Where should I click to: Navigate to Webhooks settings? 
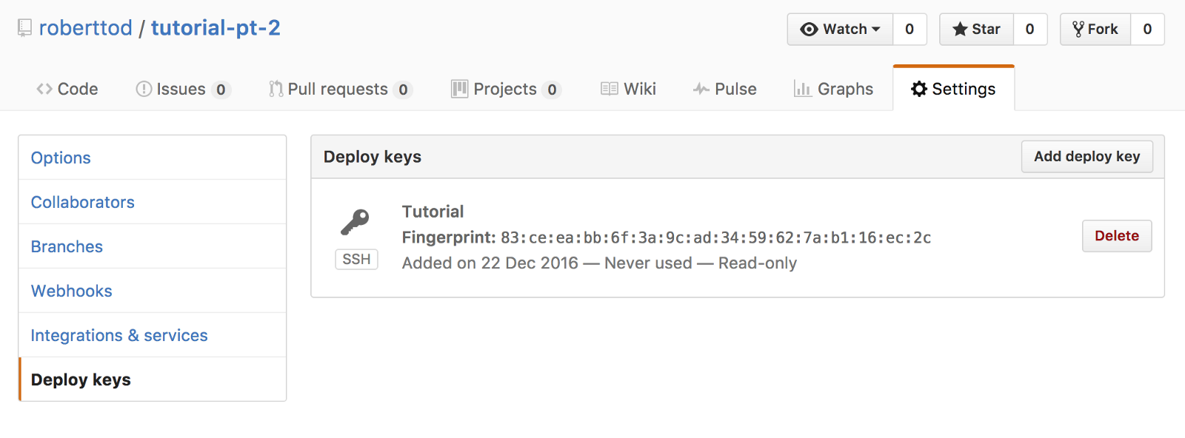(72, 291)
